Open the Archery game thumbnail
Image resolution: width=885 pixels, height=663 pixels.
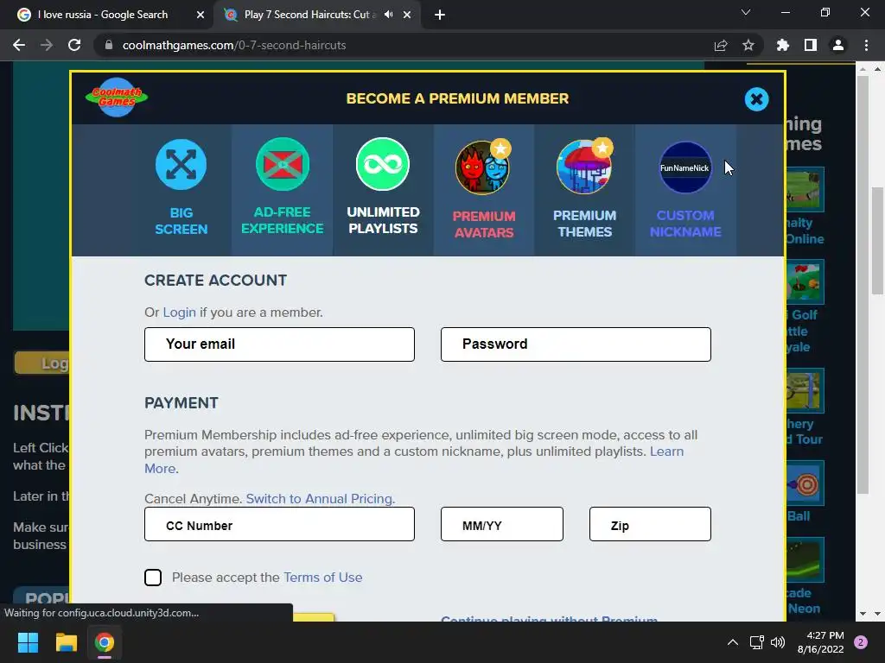(805, 391)
